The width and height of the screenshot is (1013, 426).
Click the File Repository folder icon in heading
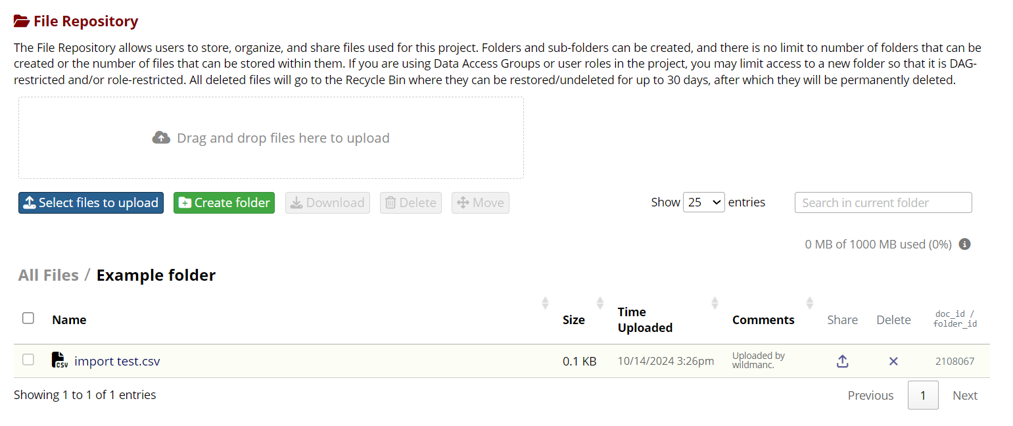[20, 20]
